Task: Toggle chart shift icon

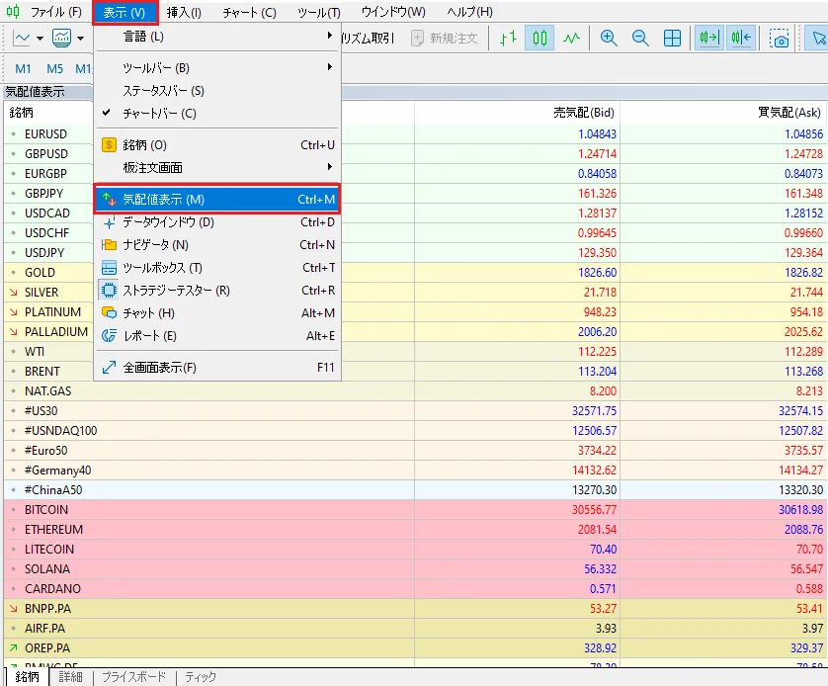Action: 741,38
